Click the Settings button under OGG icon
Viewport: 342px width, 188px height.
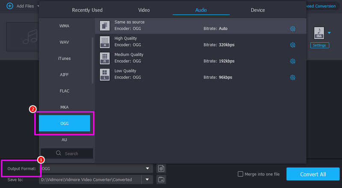[319, 45]
